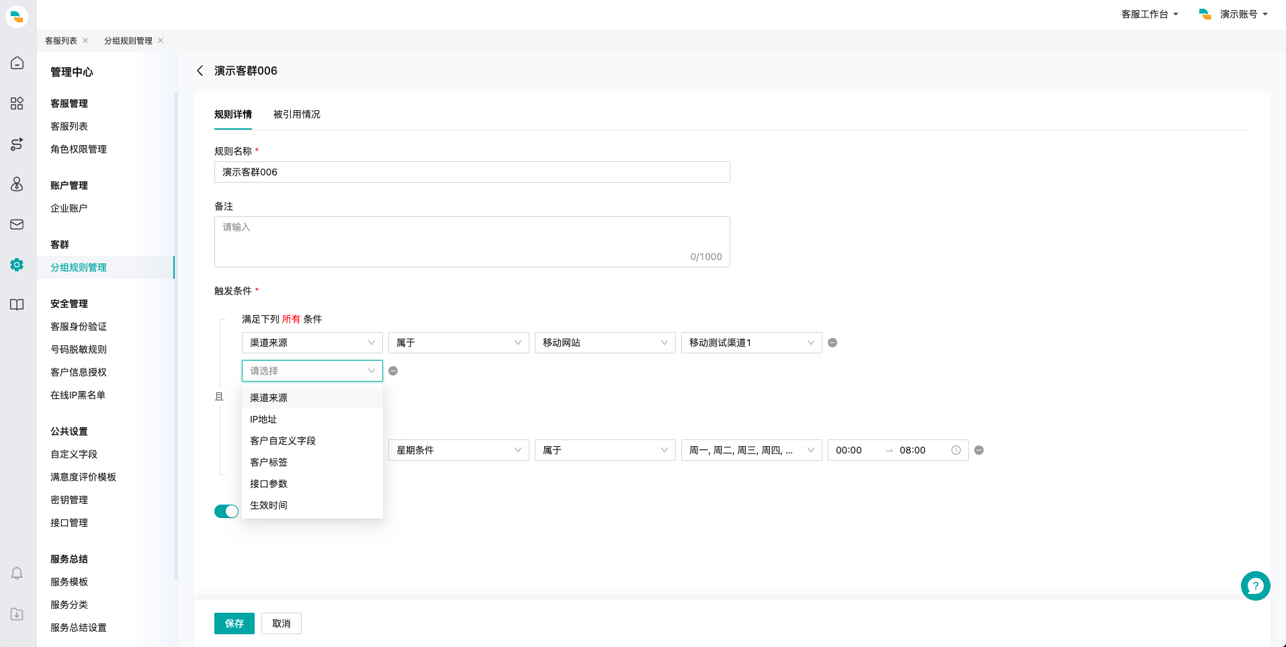Open the download icon in sidebar
This screenshot has width=1286, height=647.
pos(17,614)
